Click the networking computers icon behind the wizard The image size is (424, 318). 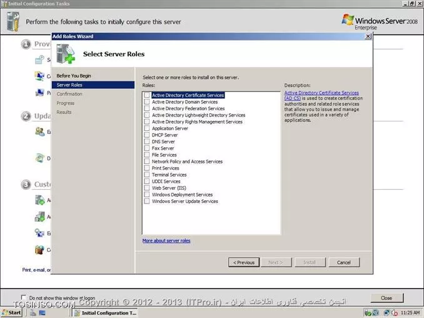[x=39, y=76]
